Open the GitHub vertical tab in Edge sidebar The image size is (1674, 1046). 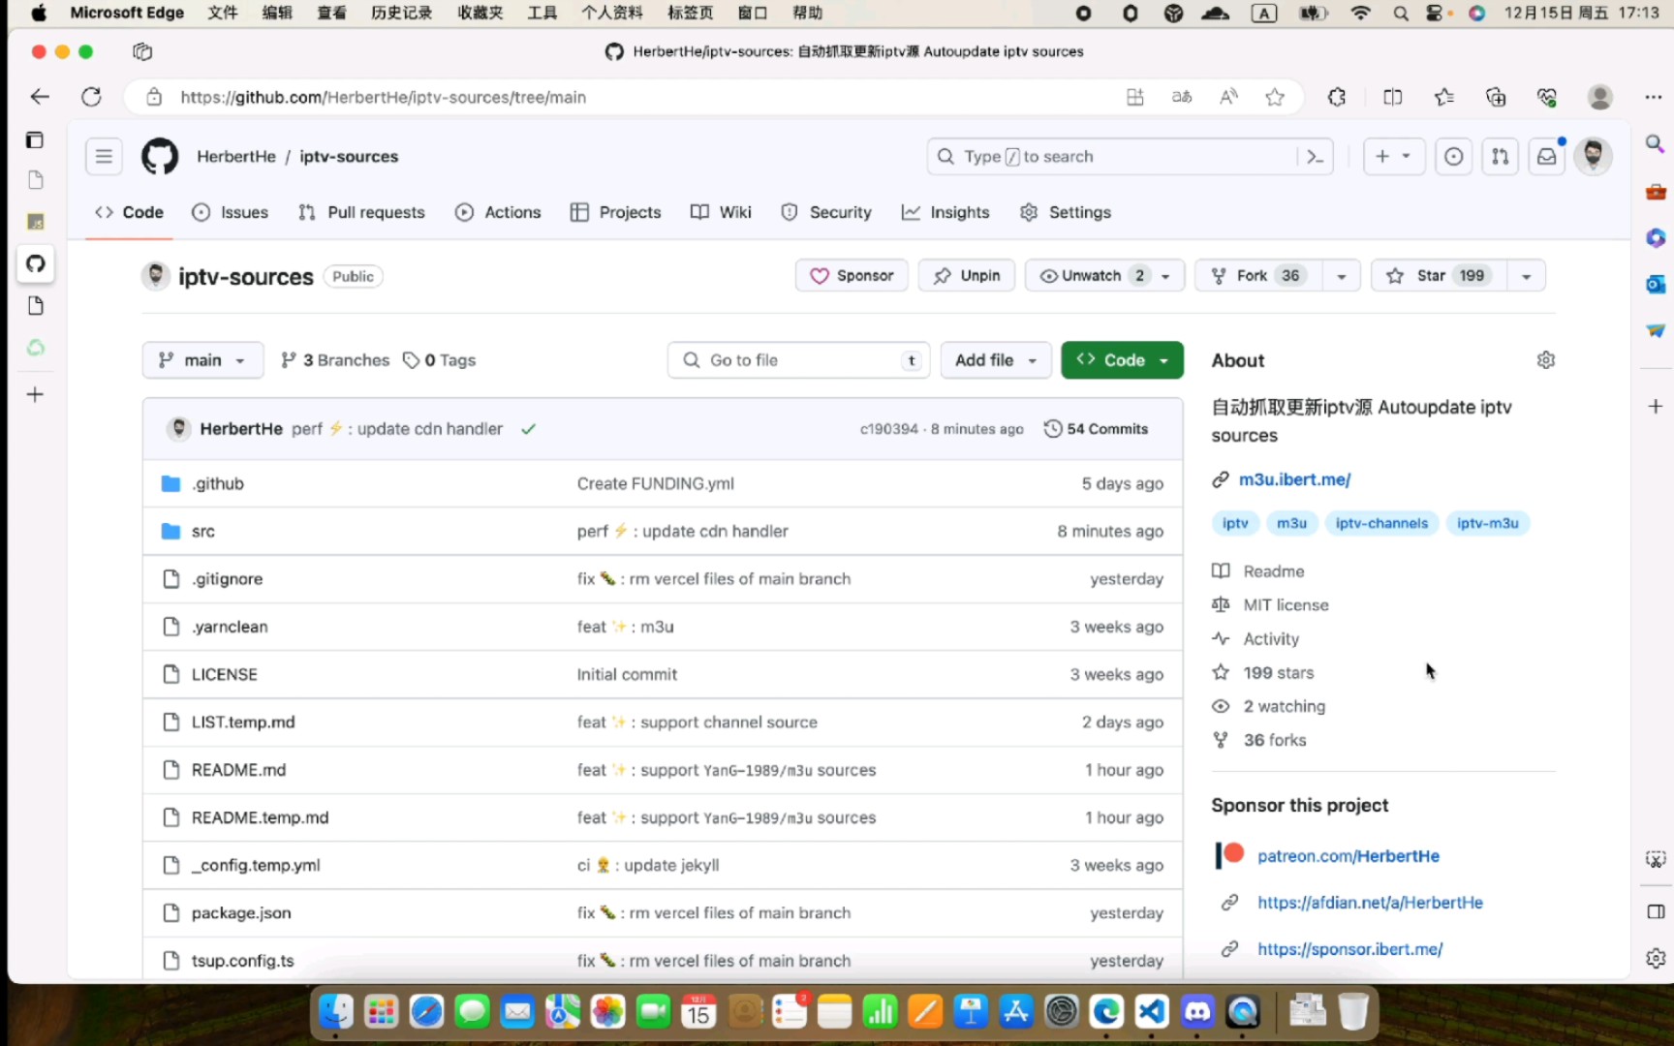[x=36, y=263]
